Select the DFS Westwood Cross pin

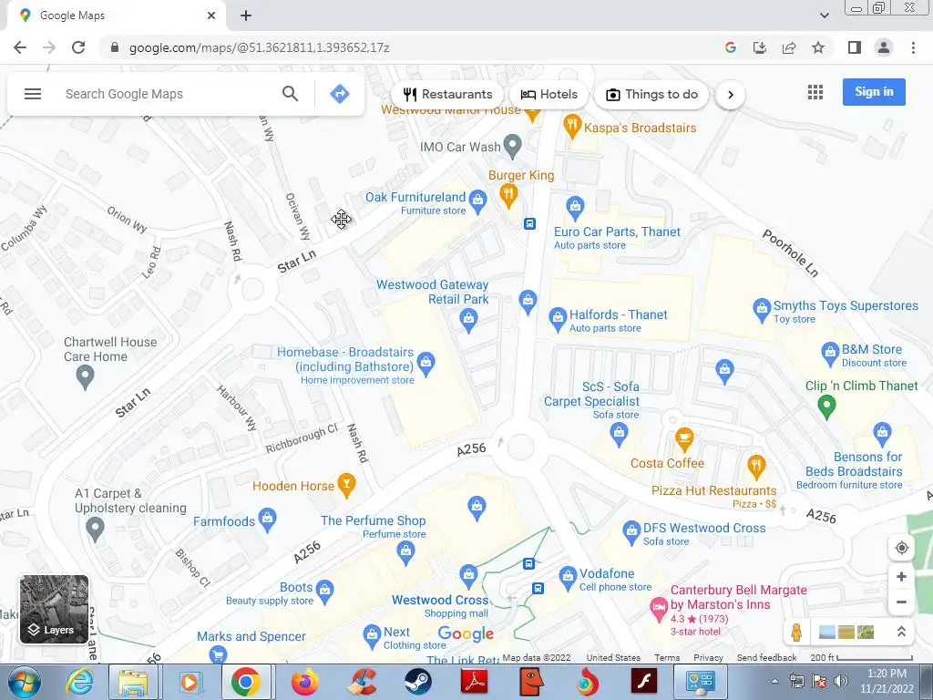631,532
